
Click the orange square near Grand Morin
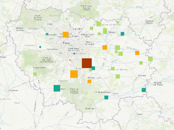pyautogui.click(x=137, y=53)
